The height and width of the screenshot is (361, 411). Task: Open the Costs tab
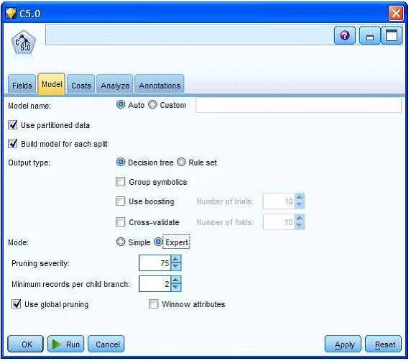click(x=81, y=84)
